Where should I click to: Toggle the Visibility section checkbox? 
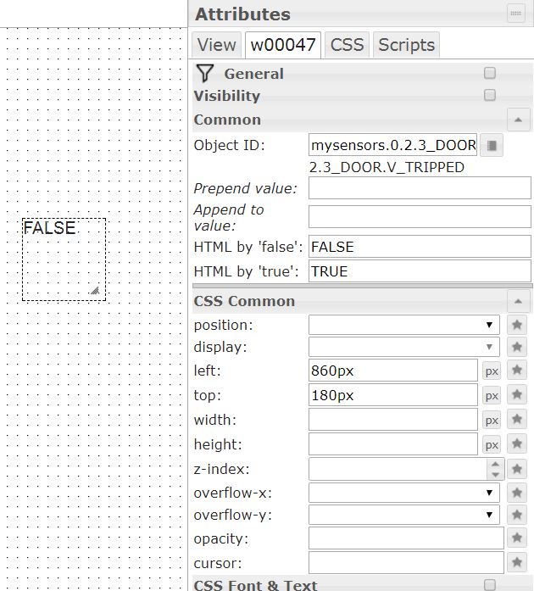pyautogui.click(x=489, y=96)
